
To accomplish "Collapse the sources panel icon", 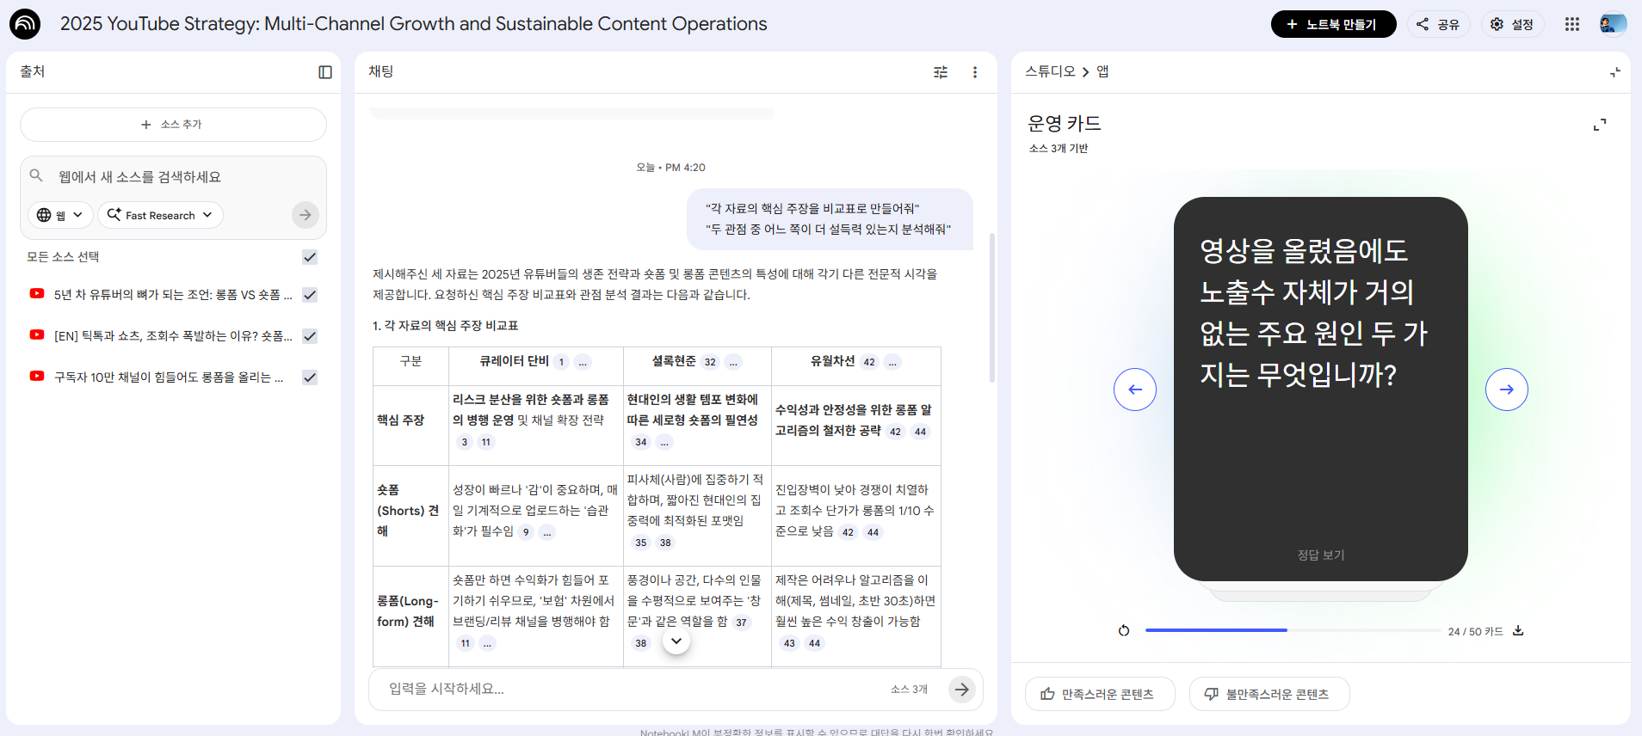I will click(x=325, y=72).
